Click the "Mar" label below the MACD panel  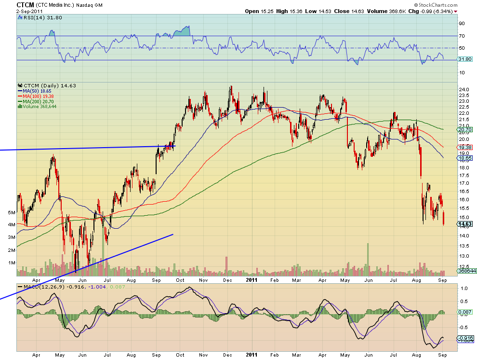coord(296,355)
